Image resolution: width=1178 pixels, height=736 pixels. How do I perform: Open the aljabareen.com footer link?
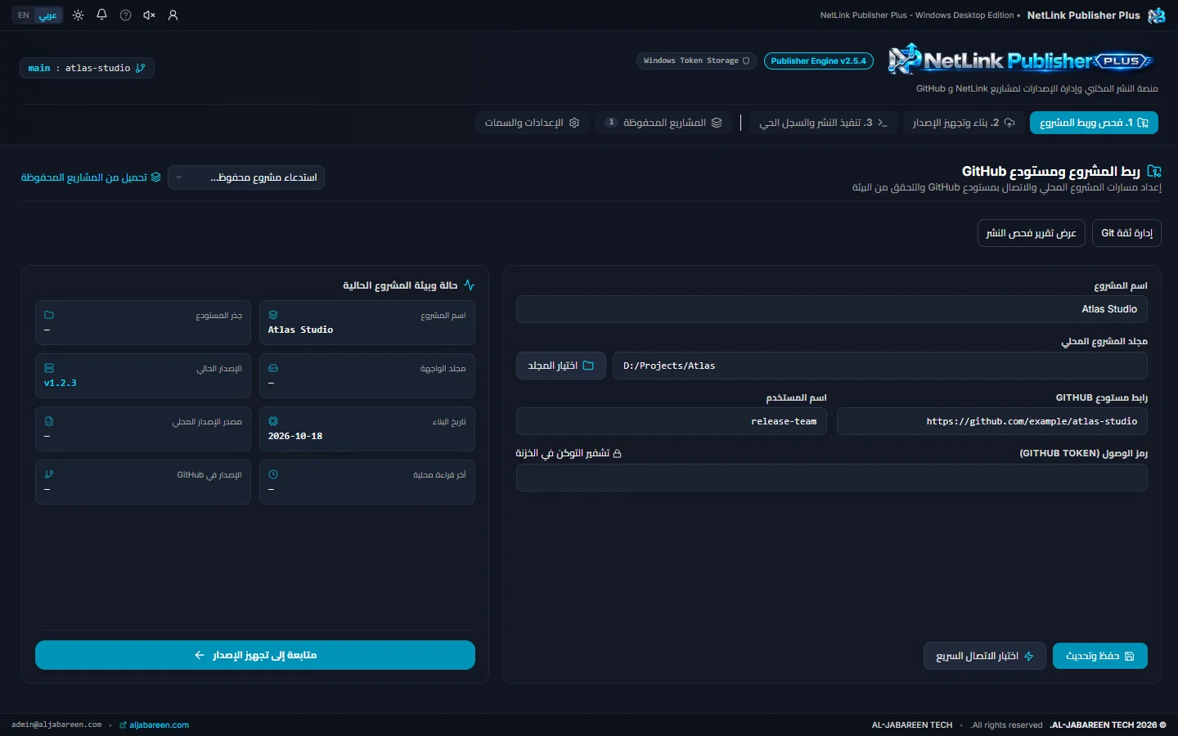click(154, 725)
